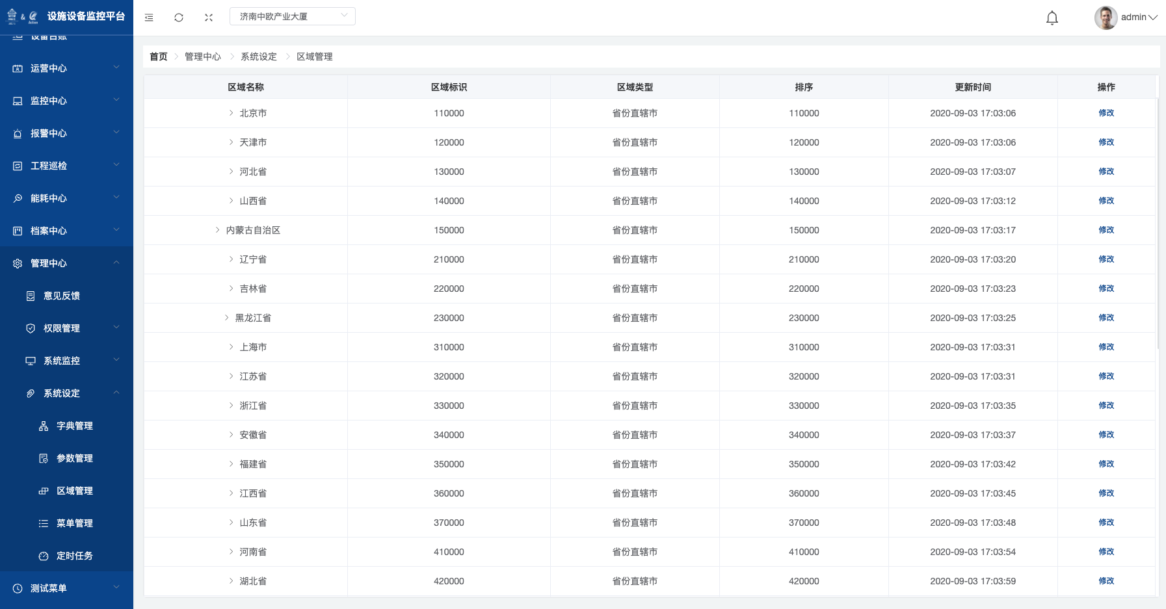Click the 意见反馈 feedback icon

[x=31, y=296]
